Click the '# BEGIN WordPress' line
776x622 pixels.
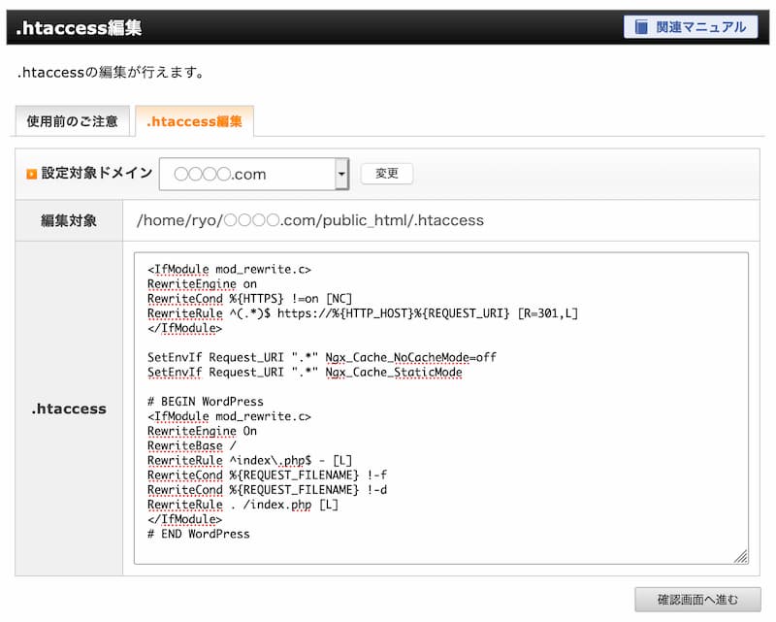coord(206,402)
